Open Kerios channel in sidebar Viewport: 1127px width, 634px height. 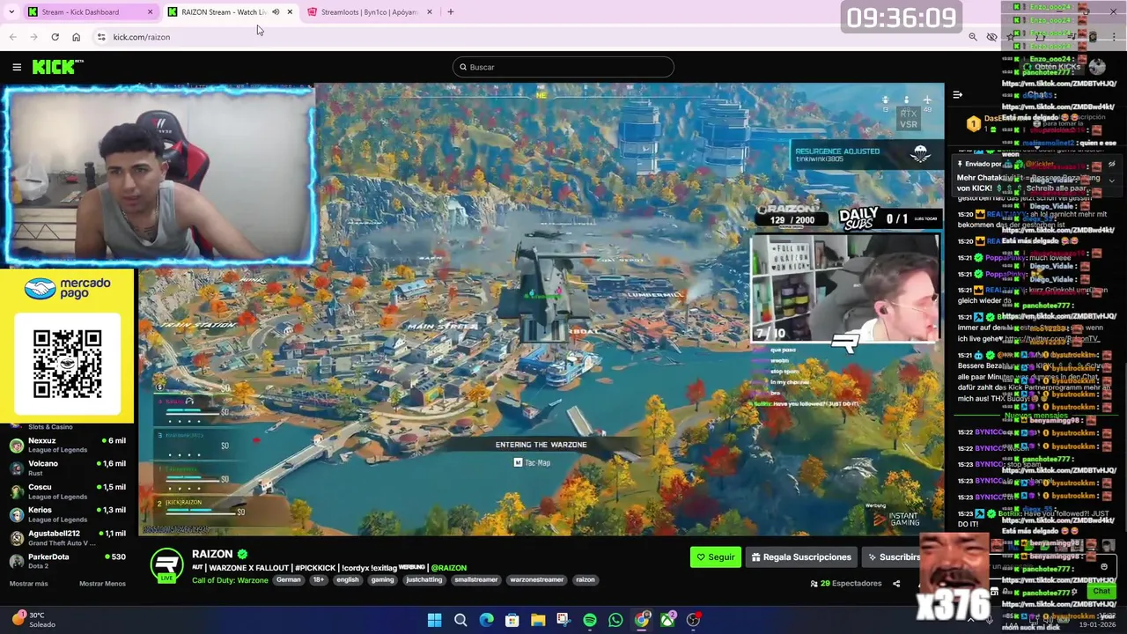coord(67,514)
